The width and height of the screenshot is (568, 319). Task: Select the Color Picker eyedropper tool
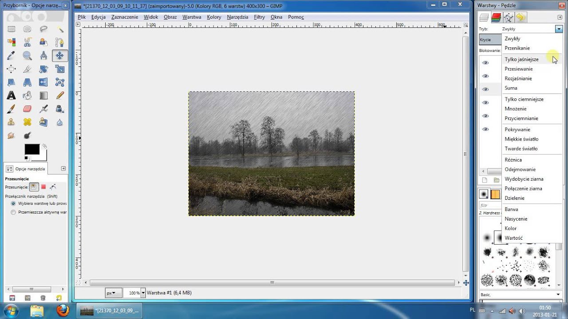[x=11, y=56]
